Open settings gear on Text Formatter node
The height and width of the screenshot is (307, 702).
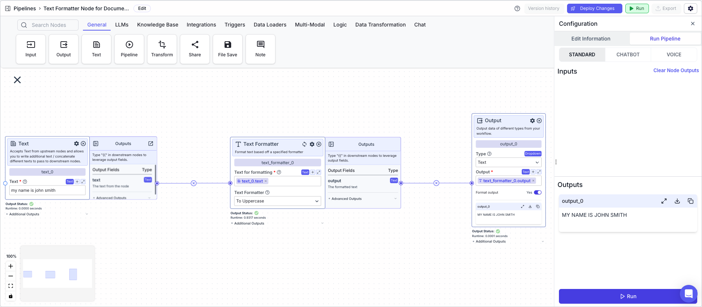click(312, 144)
